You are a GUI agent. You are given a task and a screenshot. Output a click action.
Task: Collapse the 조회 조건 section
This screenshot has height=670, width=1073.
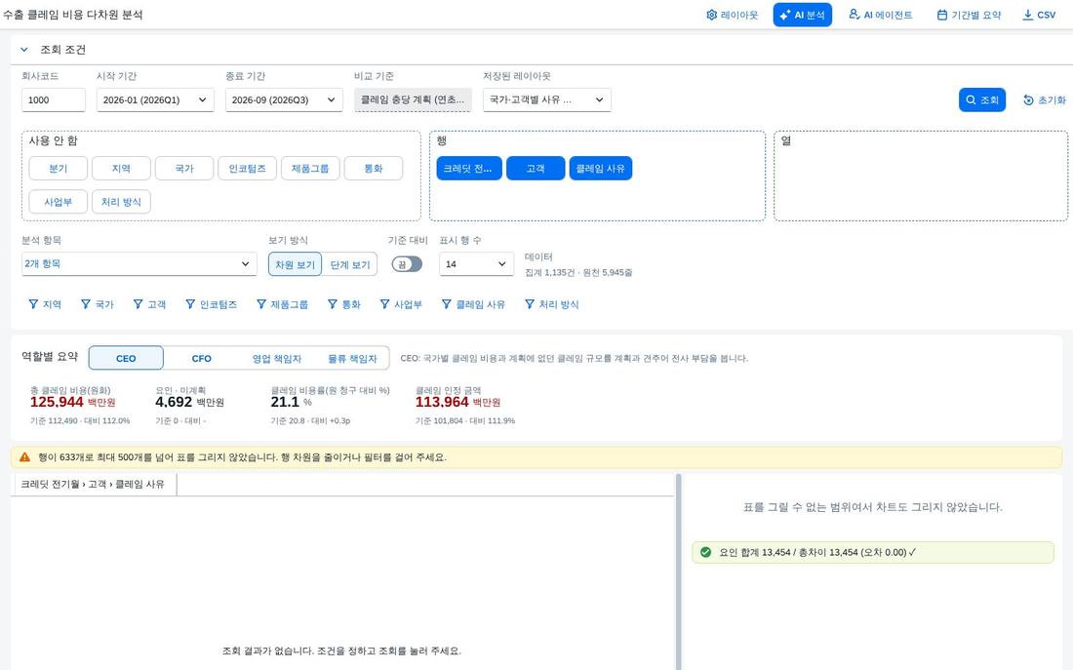(24, 50)
